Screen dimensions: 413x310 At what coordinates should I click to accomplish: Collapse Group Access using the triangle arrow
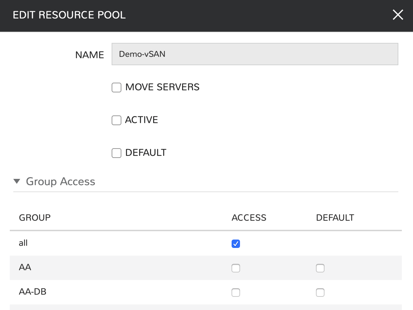[x=17, y=181]
